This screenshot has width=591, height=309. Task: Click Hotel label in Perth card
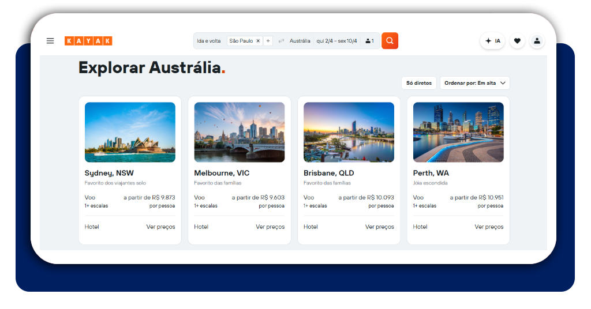(x=420, y=227)
